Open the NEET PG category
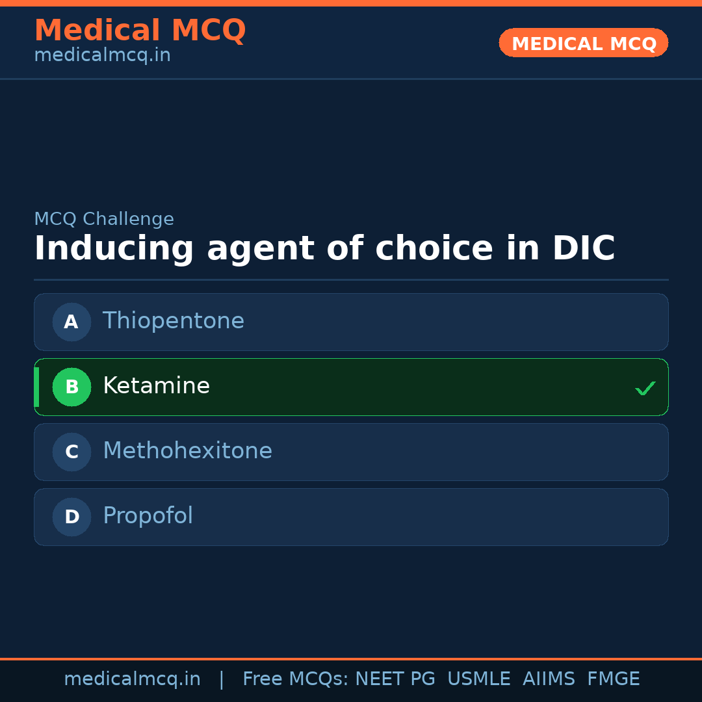 tap(395, 679)
